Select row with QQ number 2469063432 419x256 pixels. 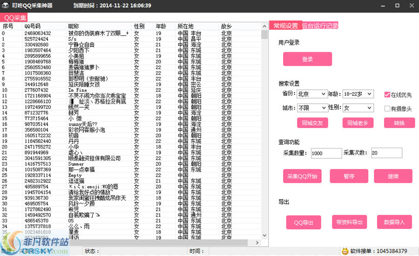pos(131,33)
